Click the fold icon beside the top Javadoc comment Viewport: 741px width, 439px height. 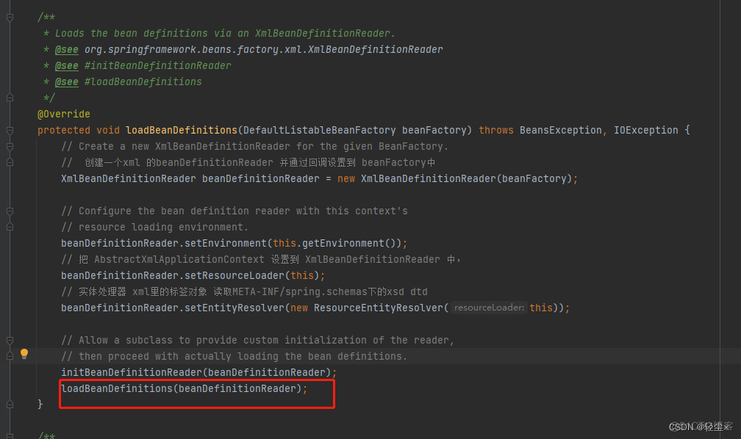9,18
